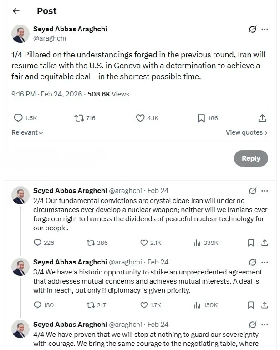The width and height of the screenshot is (280, 350).
Task: Share the main post via share icon
Action: [262, 118]
